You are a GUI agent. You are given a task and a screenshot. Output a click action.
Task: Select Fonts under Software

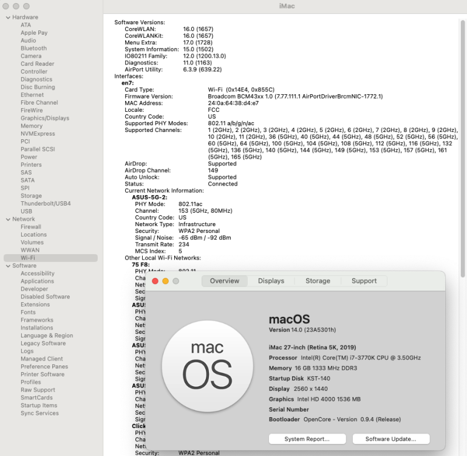[28, 312]
